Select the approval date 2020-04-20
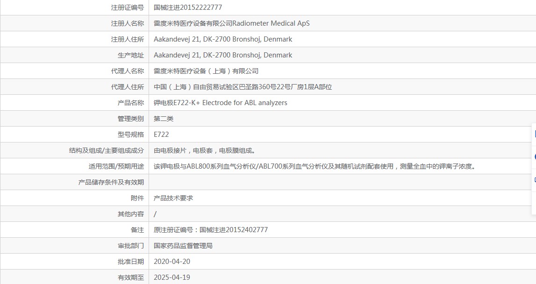 pyautogui.click(x=172, y=262)
